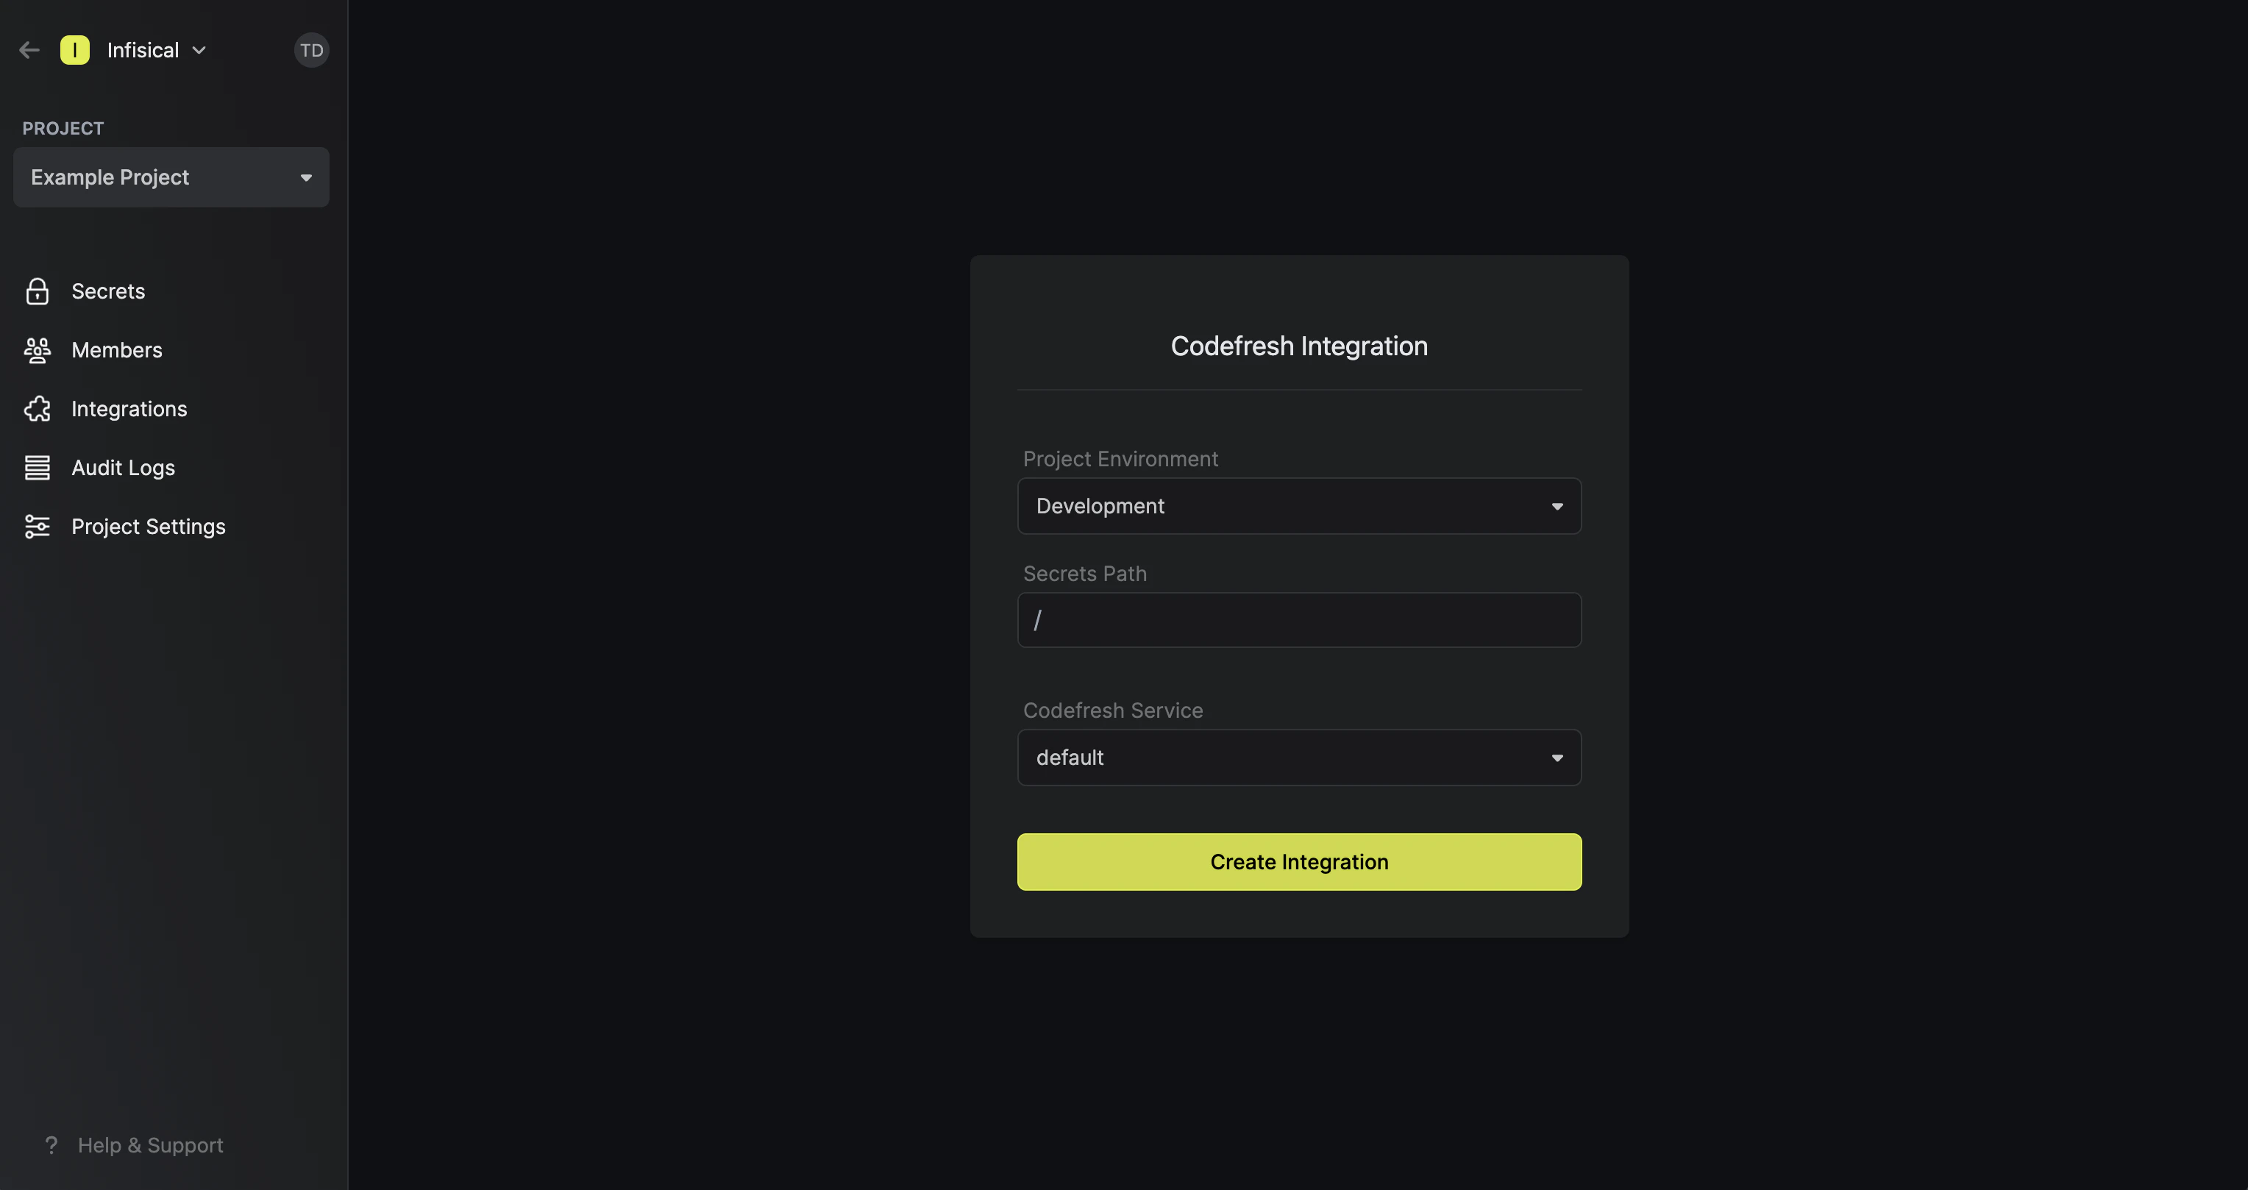
Task: Open the Project Environment Development dropdown
Action: click(1299, 506)
